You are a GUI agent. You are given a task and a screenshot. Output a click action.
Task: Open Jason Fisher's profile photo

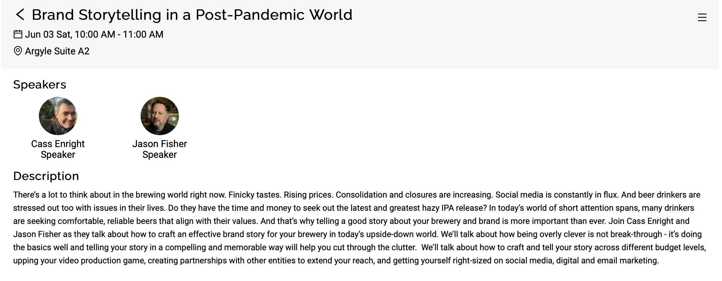(160, 116)
